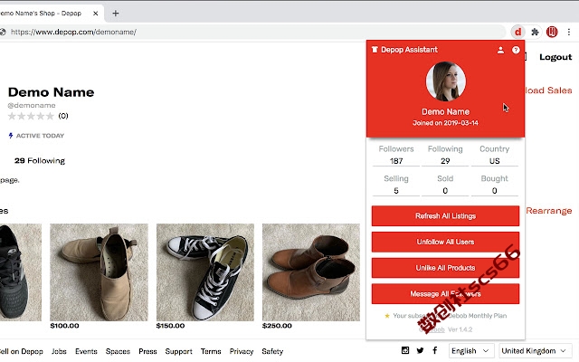Open the Privacy footer link
Screen dimensions: 579x362
(x=242, y=351)
